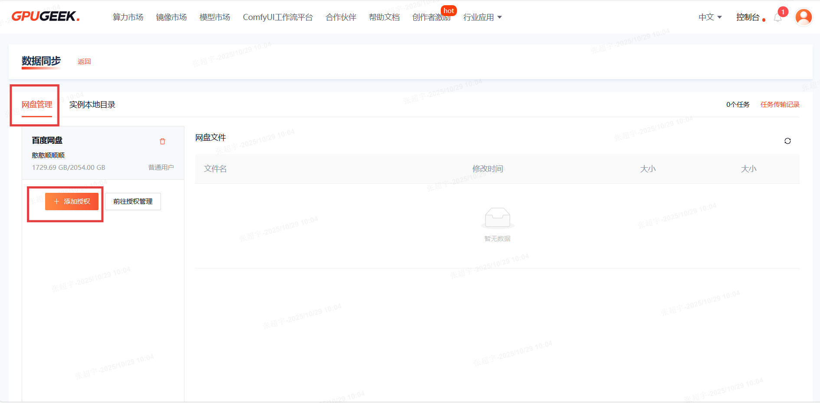
Task: Open 帮助文档 in the navigation
Action: (x=384, y=17)
